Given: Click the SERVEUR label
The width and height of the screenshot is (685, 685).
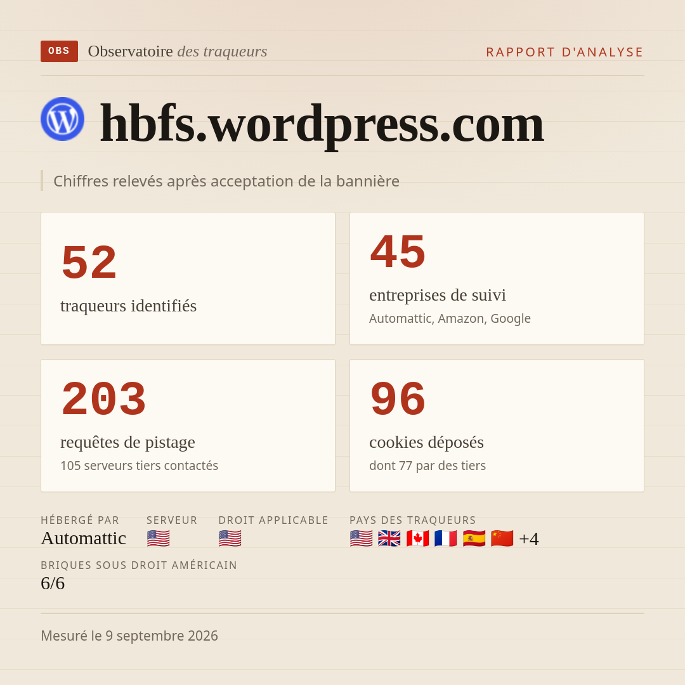Looking at the screenshot, I should pyautogui.click(x=172, y=520).
